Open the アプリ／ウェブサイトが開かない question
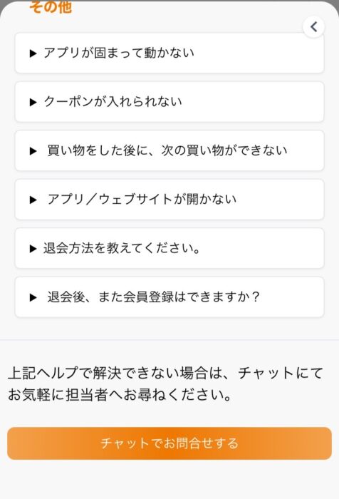Viewport: 339px width, 499px height. 169,200
